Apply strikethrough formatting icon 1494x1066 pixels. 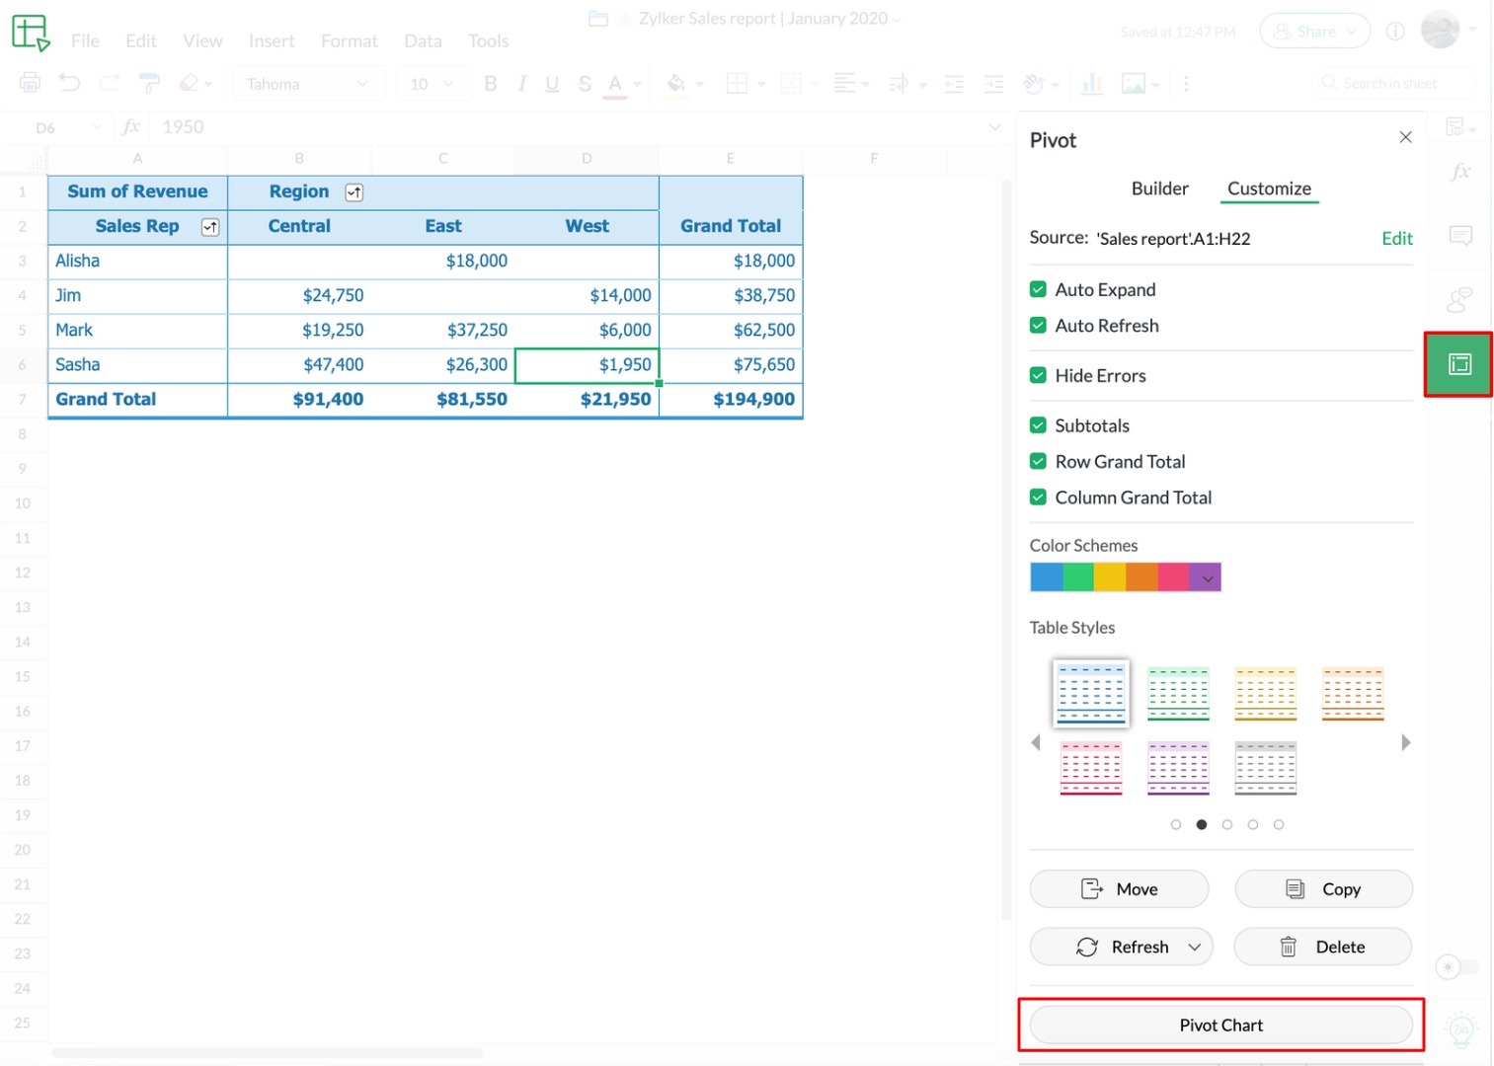coord(585,84)
